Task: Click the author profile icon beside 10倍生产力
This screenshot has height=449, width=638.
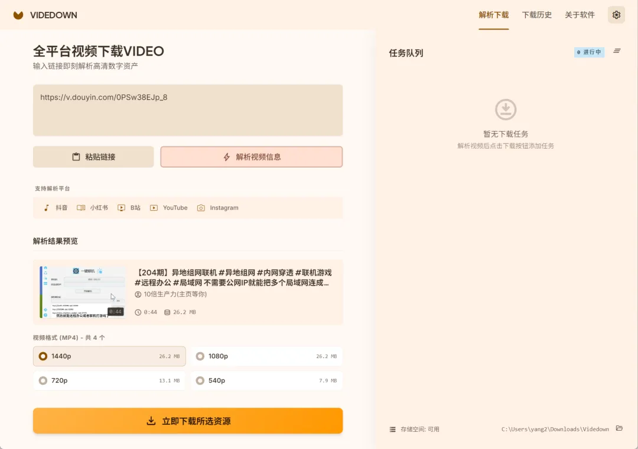Action: [x=138, y=294]
